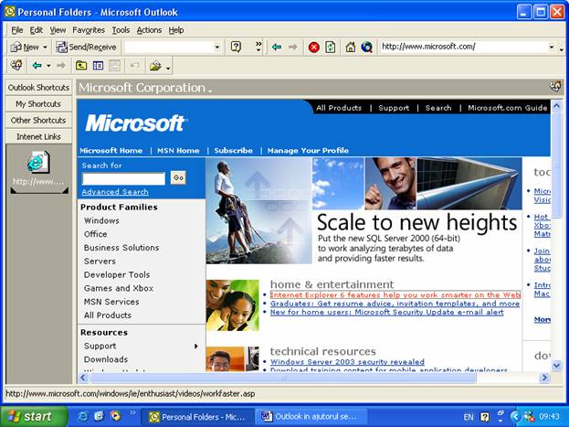Click the Refresh page icon
Screen dimensions: 569x427
[331, 47]
